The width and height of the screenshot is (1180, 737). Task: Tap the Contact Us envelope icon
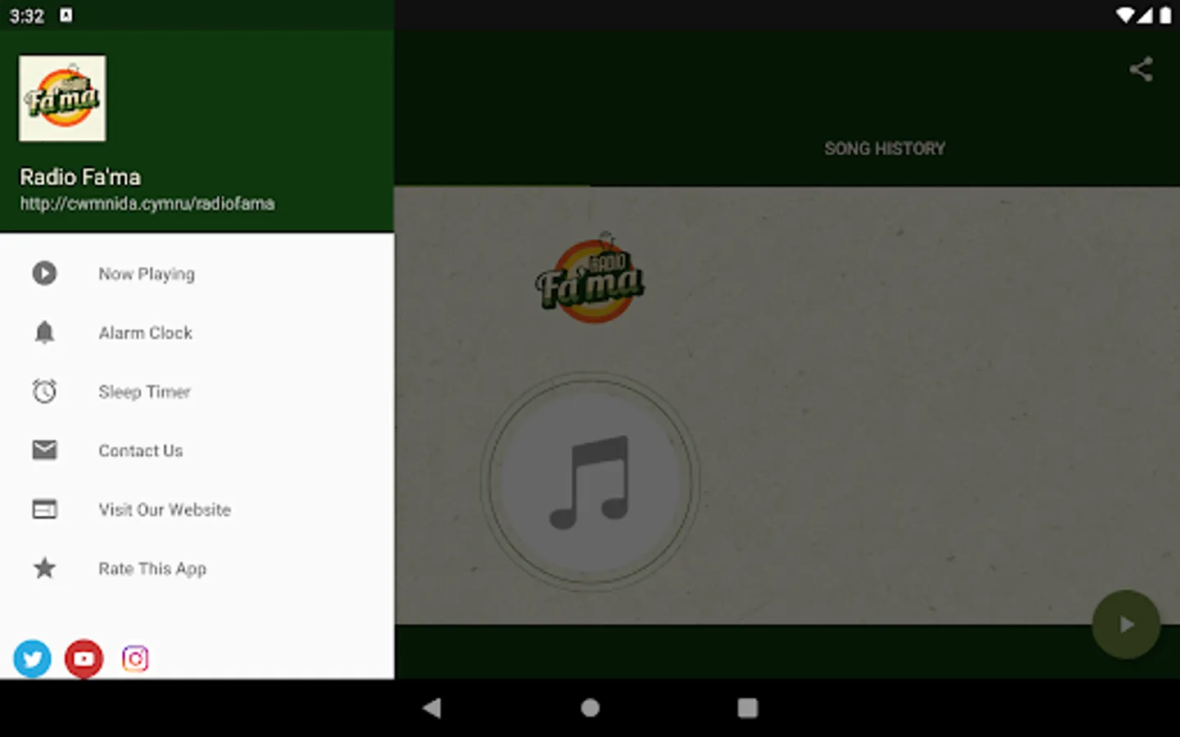44,450
